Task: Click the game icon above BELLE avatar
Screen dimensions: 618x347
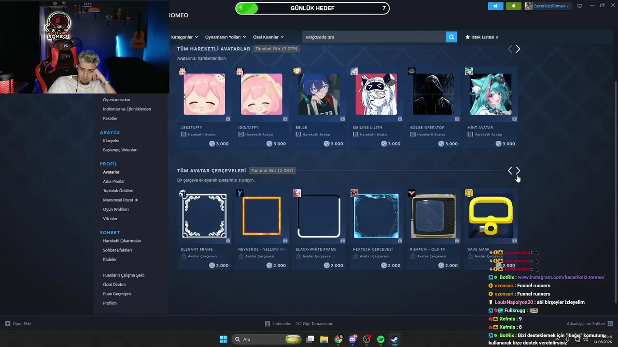Action: pos(297,71)
